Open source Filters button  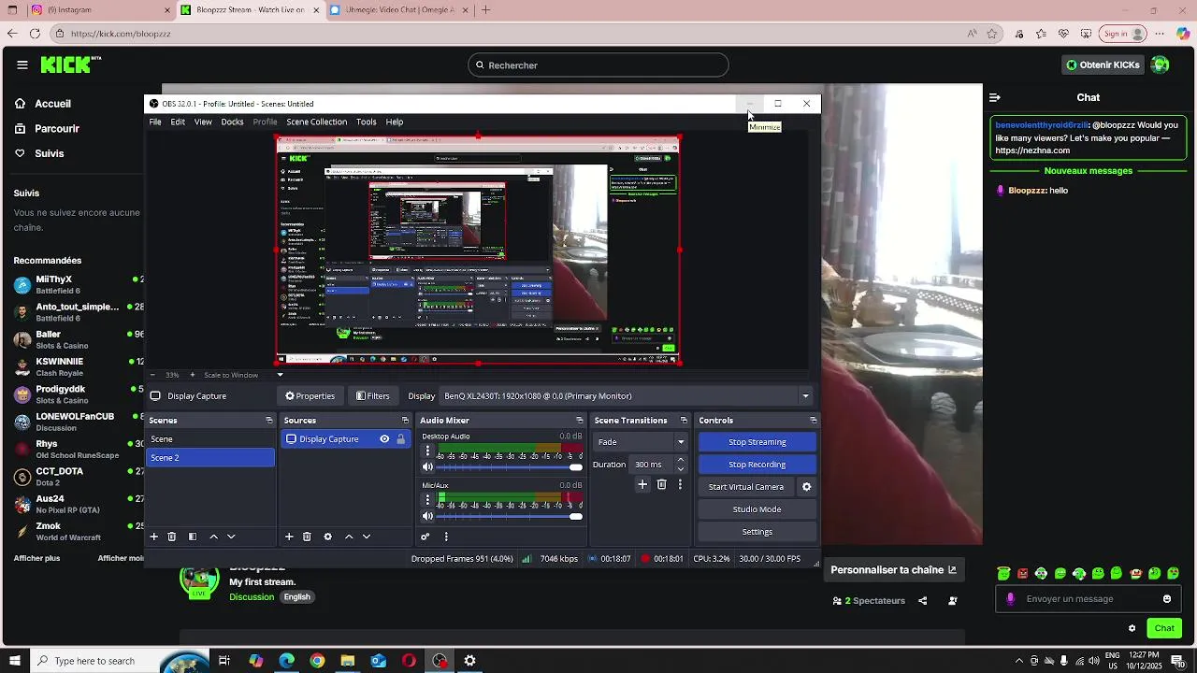coord(373,396)
